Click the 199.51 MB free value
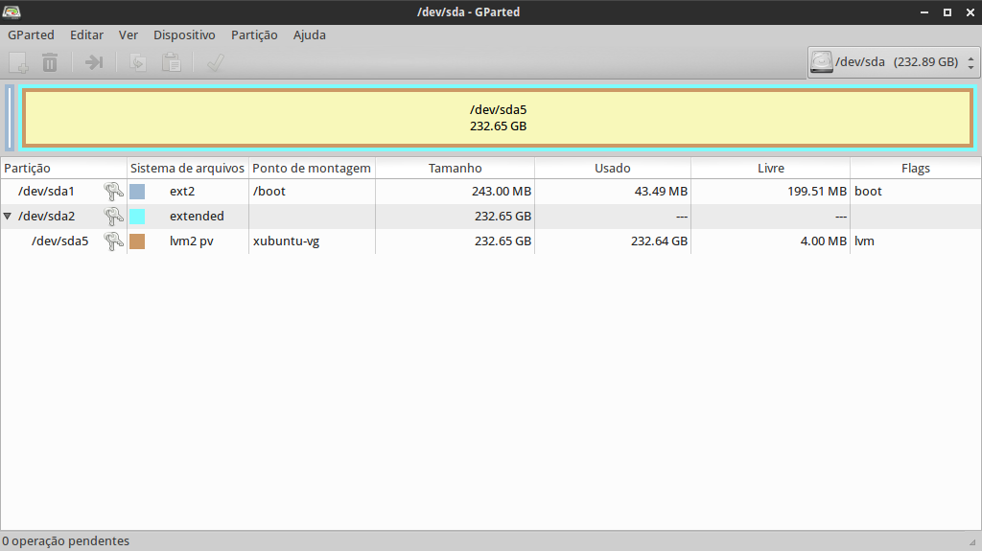Screen dimensions: 982x551 817,191
